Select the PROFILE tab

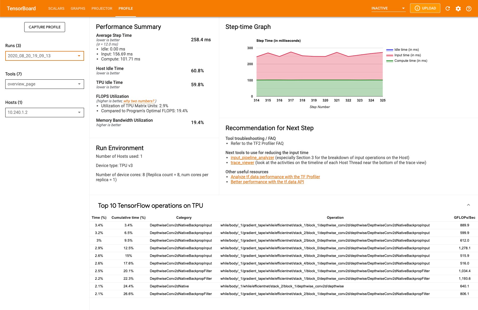[x=126, y=8]
